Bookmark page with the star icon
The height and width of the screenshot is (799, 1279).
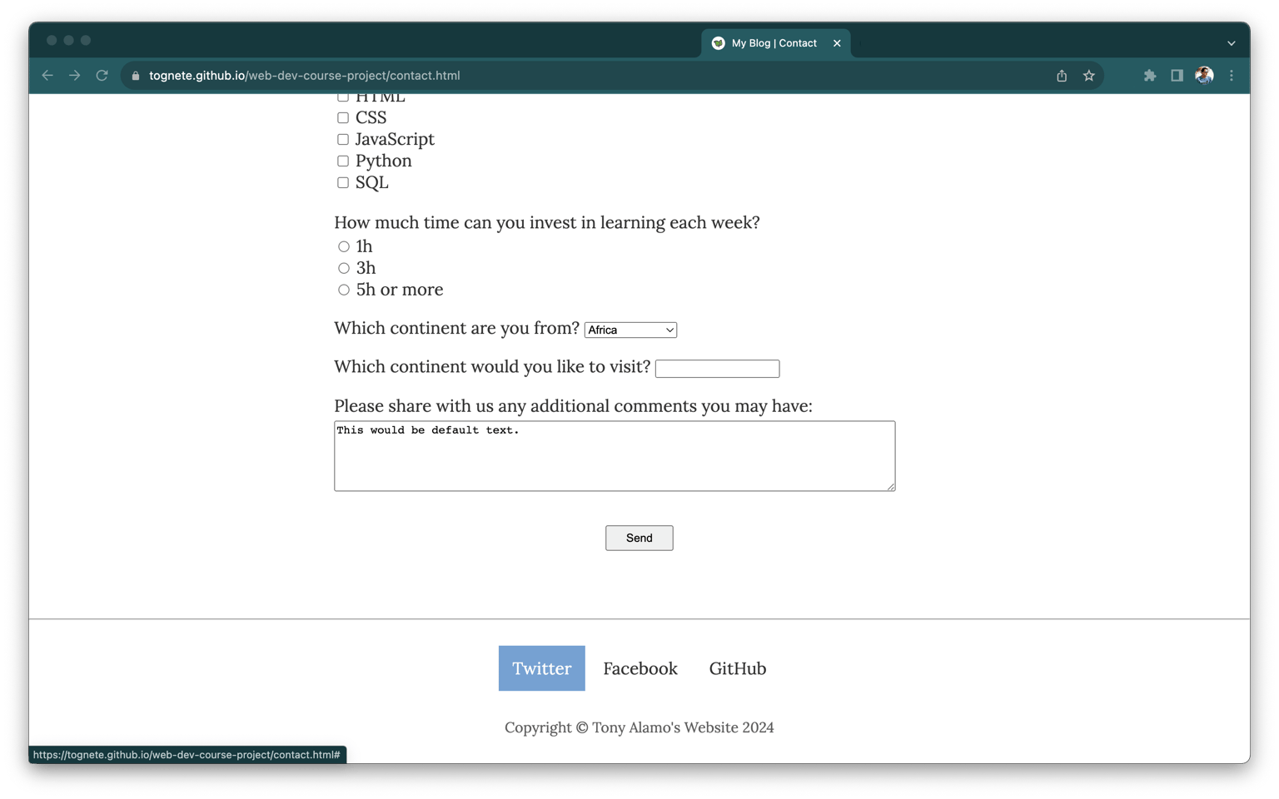tap(1089, 76)
